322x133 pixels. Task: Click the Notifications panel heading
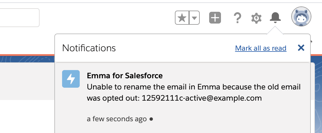click(x=89, y=48)
